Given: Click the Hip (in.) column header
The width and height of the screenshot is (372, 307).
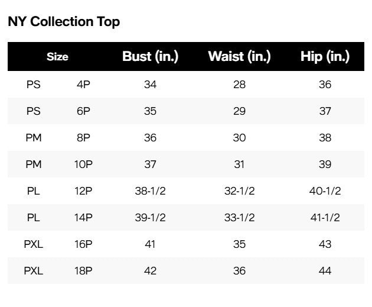Looking at the screenshot, I should [325, 57].
